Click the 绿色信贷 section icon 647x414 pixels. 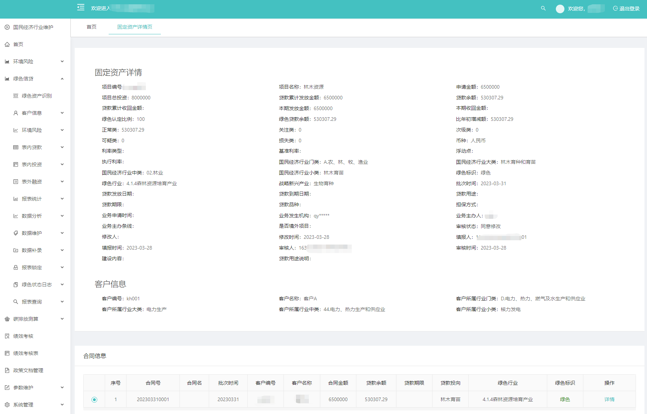click(7, 79)
